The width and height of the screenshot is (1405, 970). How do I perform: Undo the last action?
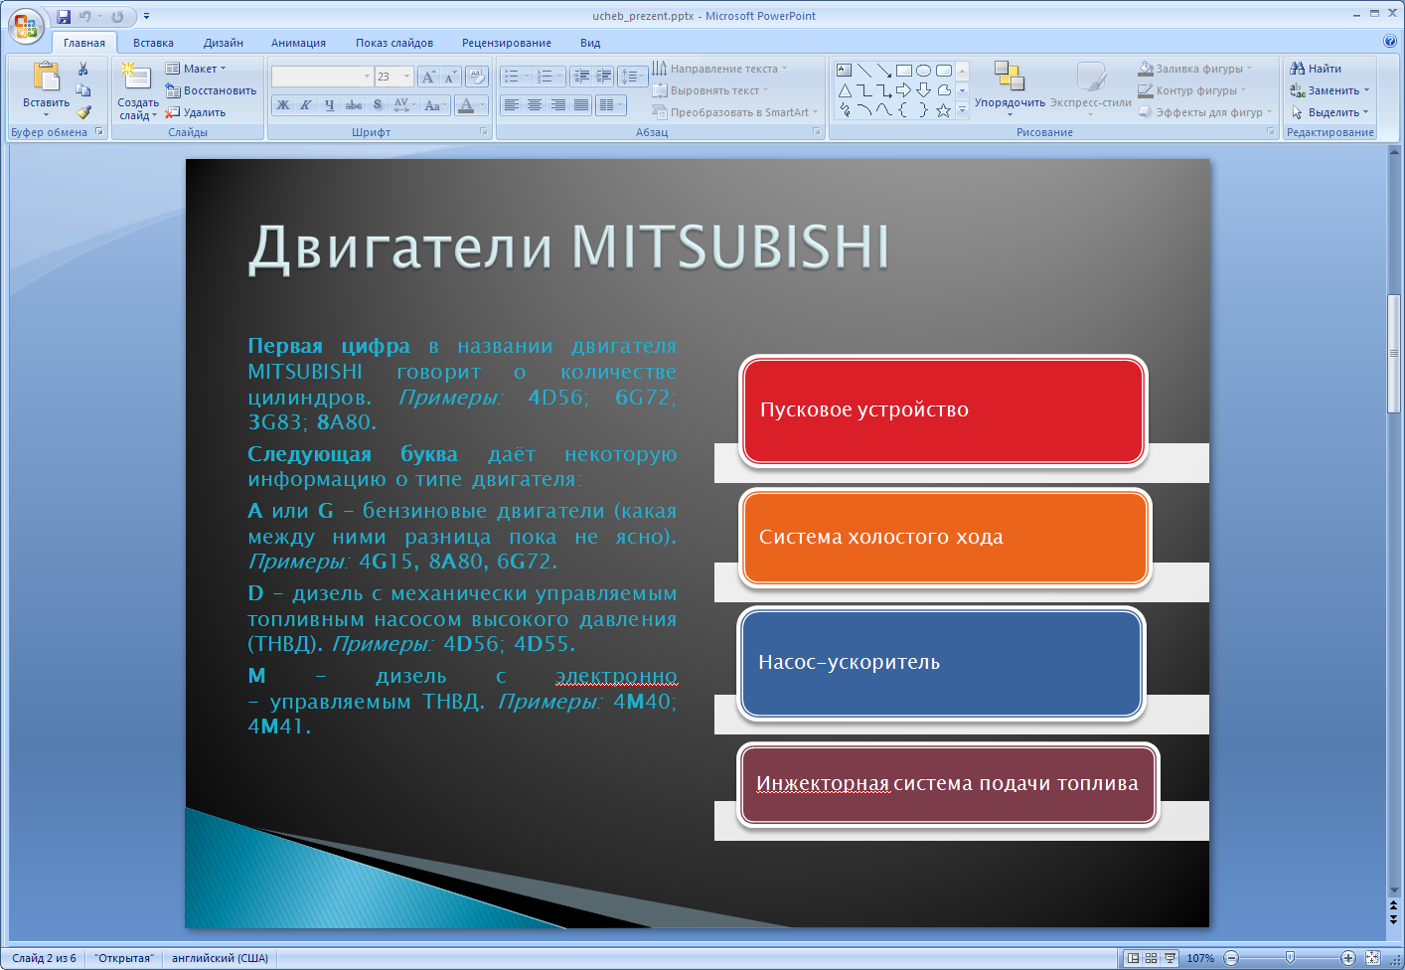tap(84, 16)
